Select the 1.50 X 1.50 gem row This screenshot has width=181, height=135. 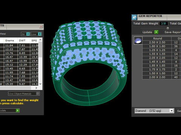tap(162, 73)
